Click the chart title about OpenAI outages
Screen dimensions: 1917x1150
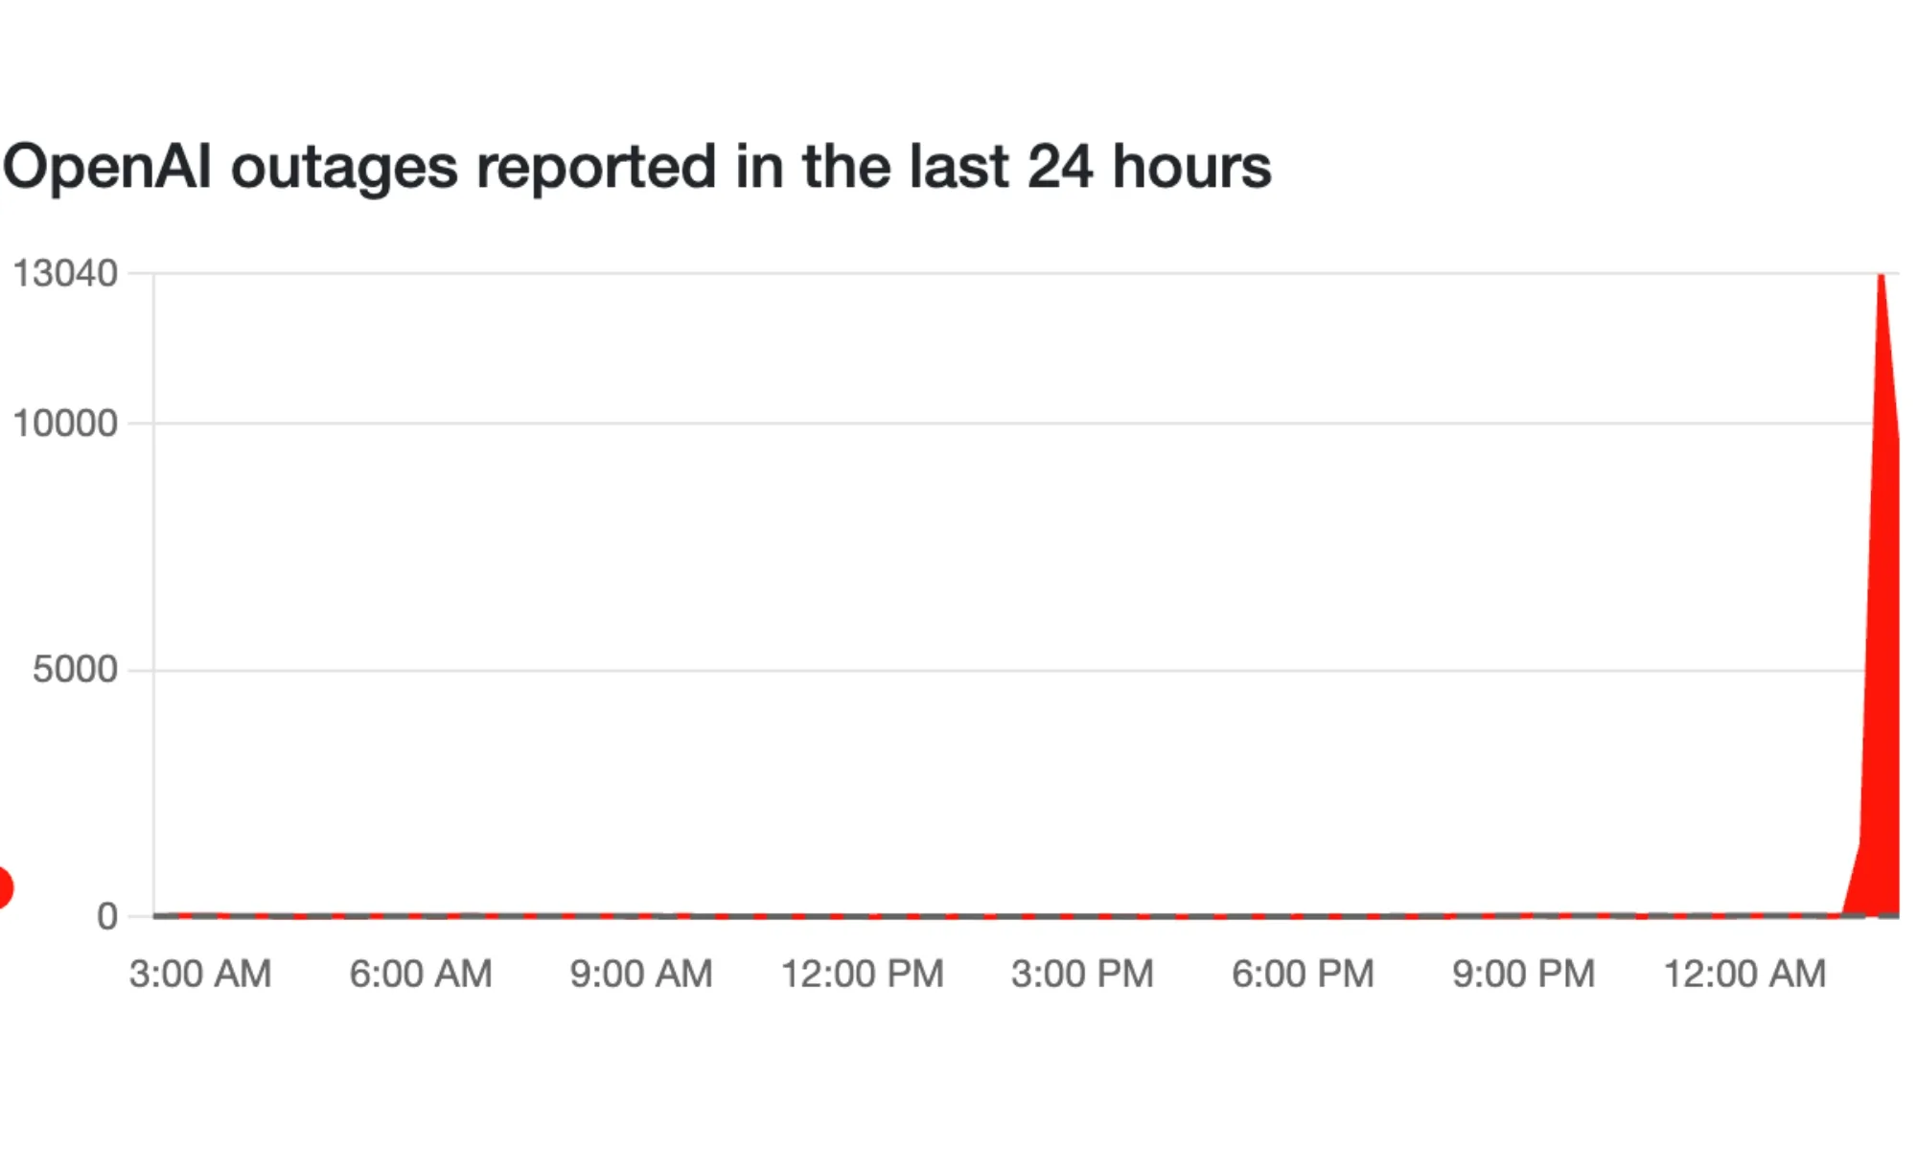click(x=636, y=168)
